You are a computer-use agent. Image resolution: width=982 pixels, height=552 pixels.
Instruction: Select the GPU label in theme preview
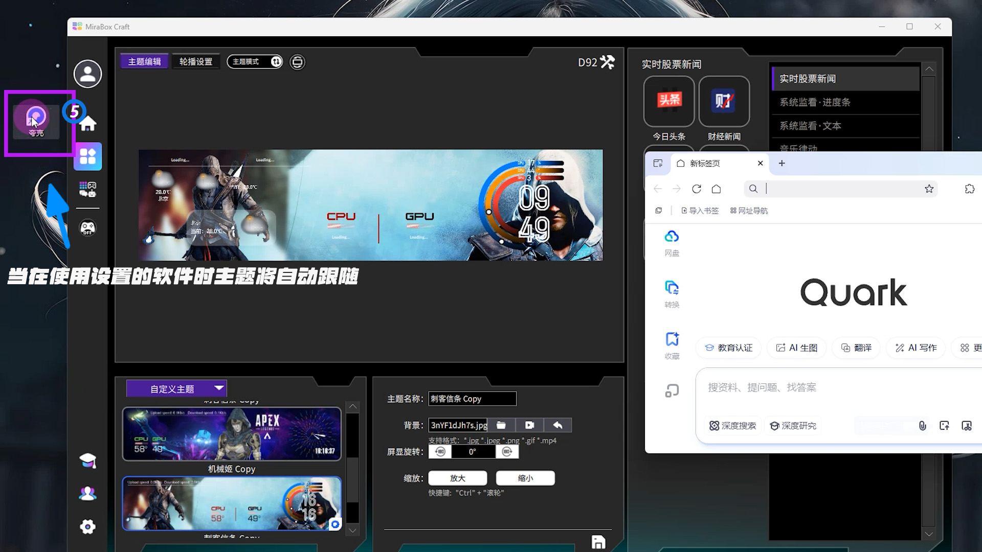(x=419, y=217)
